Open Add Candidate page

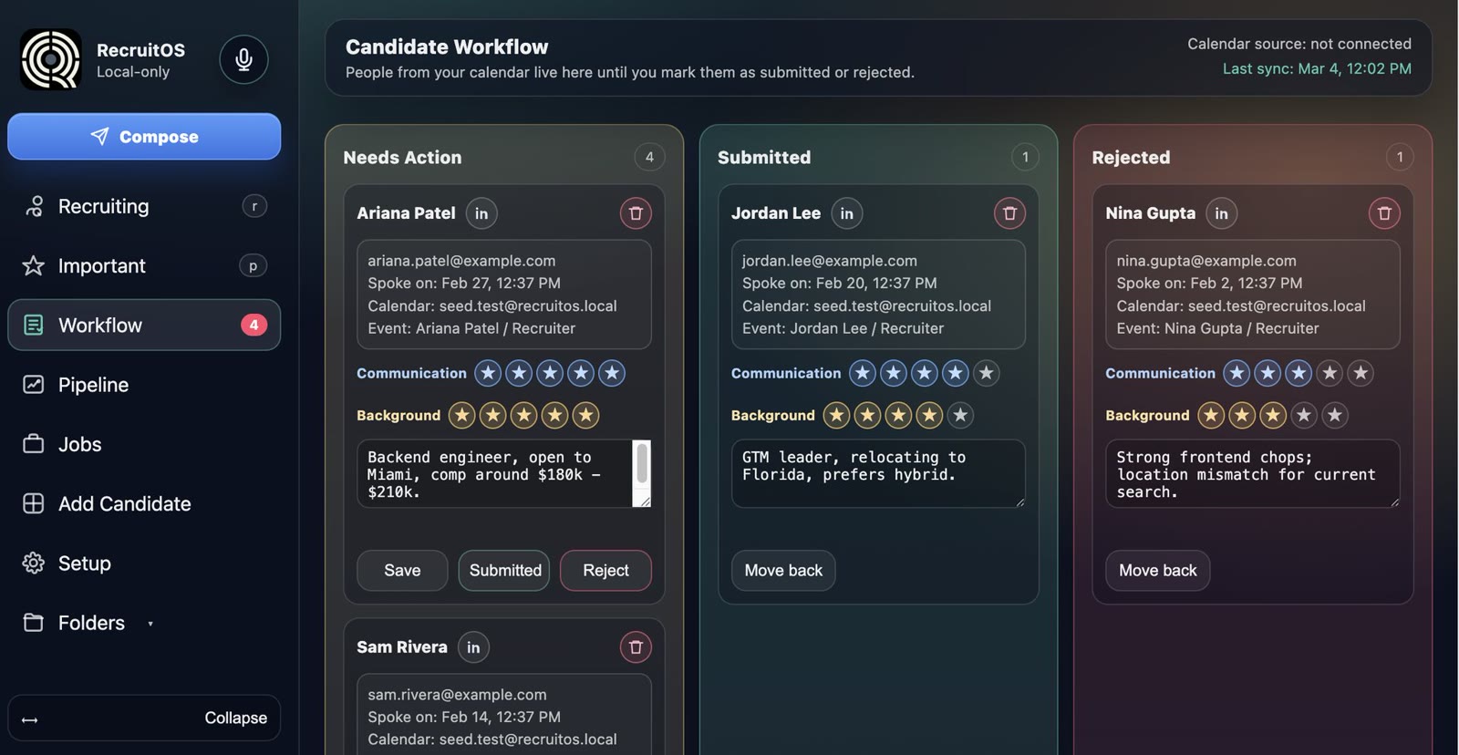(144, 504)
